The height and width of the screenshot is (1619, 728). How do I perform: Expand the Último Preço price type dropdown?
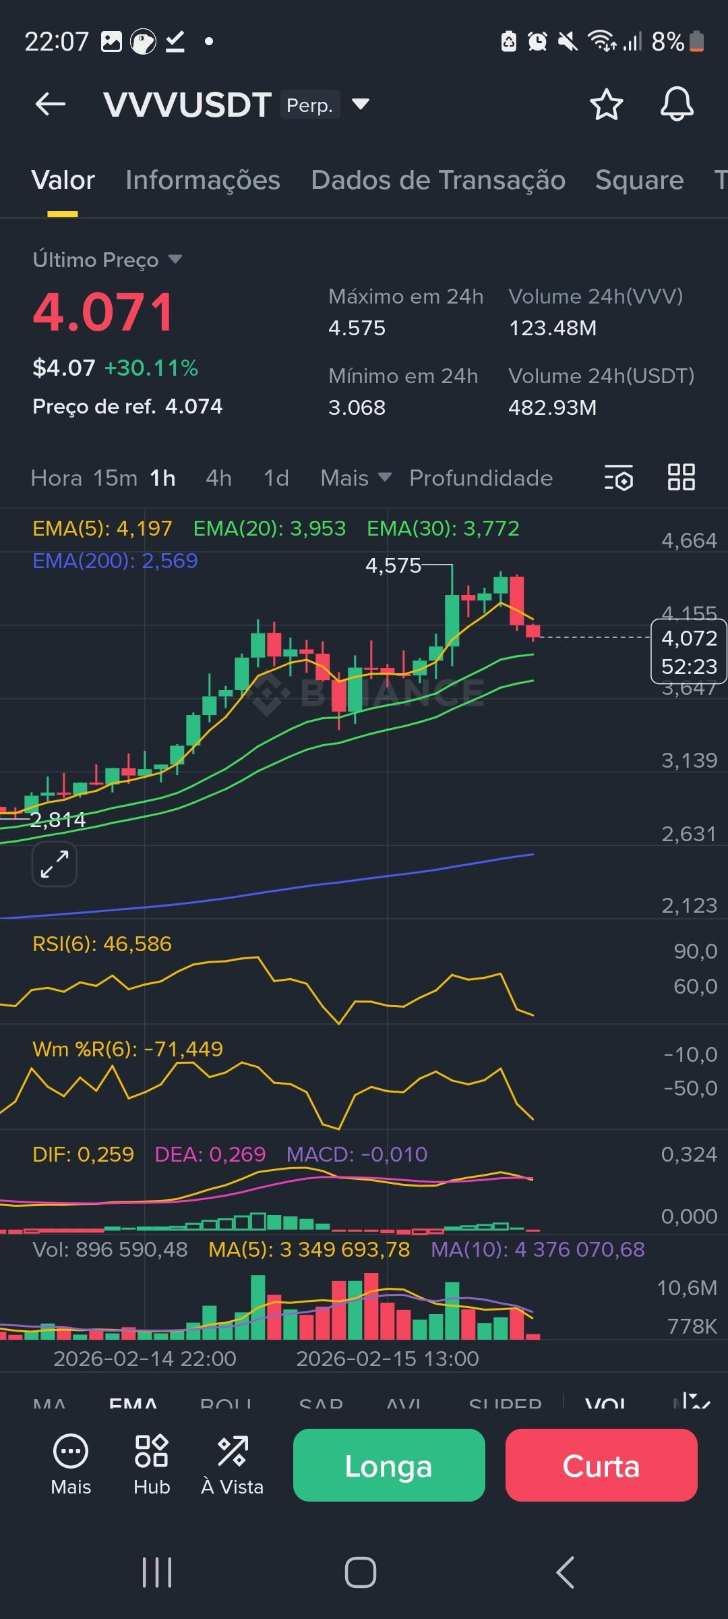click(x=108, y=260)
